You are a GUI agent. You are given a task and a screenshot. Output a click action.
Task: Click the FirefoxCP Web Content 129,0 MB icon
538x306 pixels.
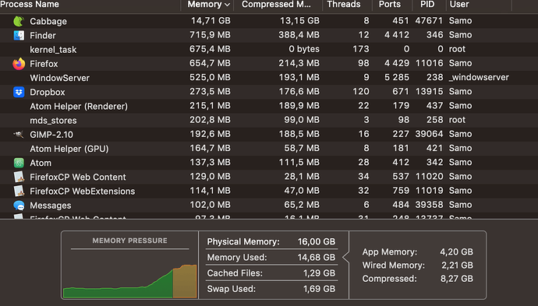click(x=19, y=177)
